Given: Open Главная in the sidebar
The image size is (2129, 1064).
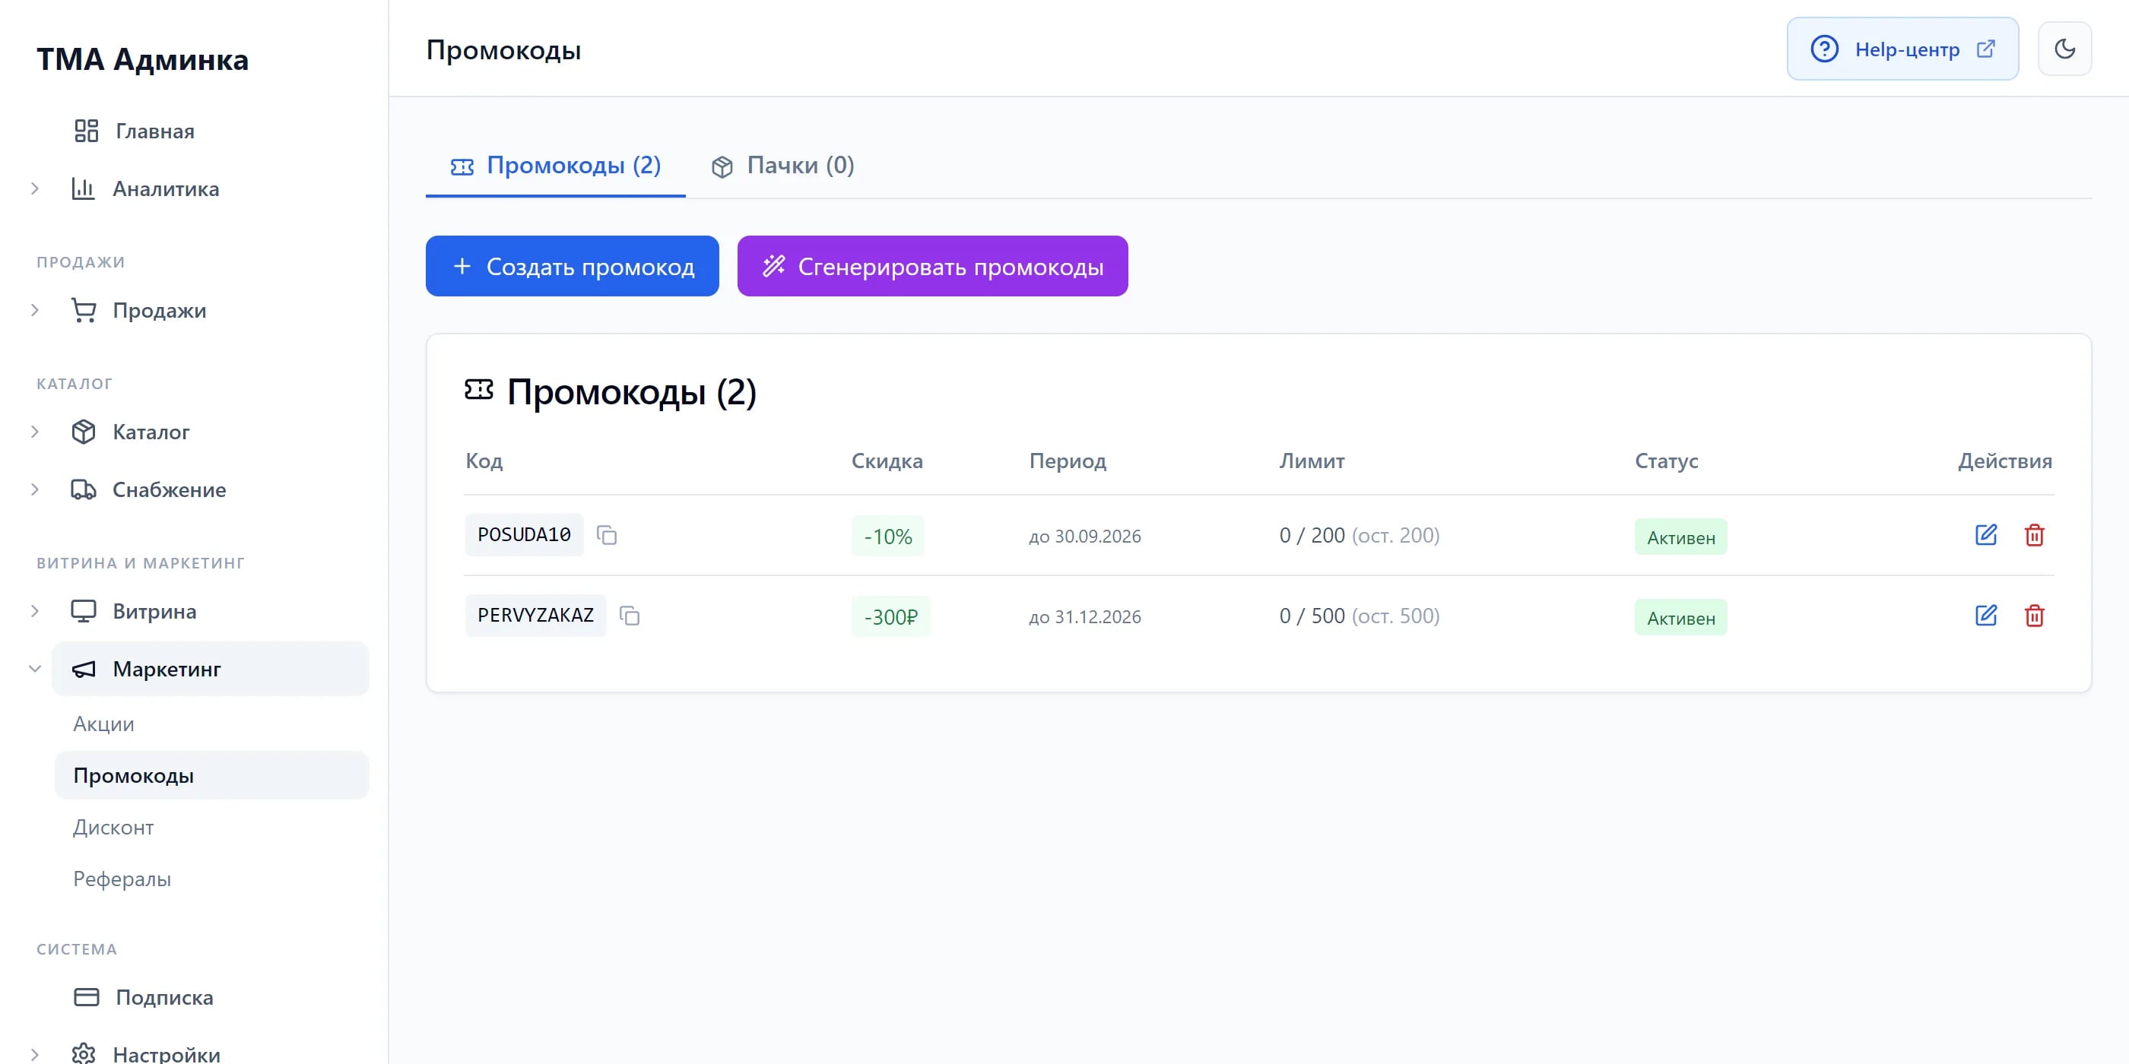Looking at the screenshot, I should 154,131.
